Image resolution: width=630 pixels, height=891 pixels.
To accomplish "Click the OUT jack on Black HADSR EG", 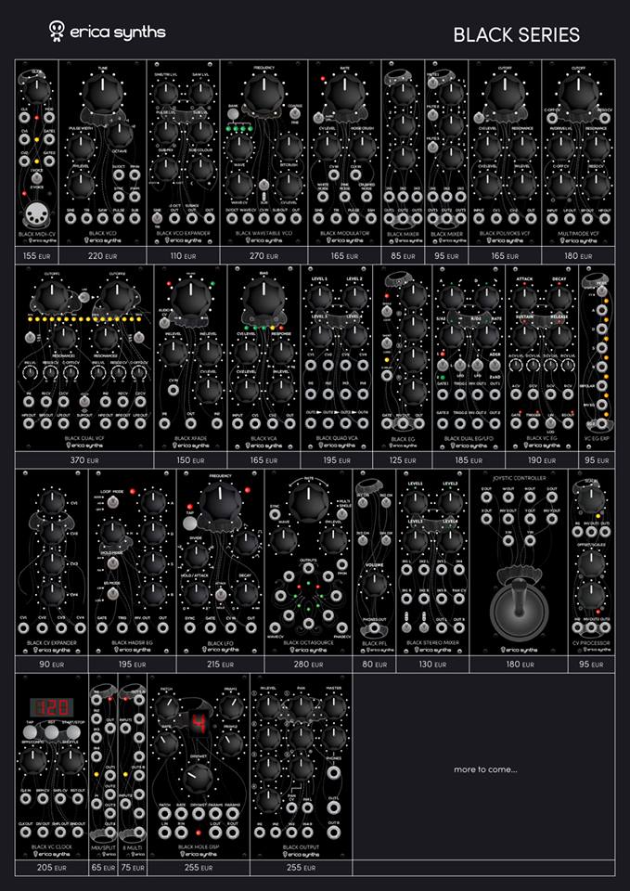I will click(x=163, y=628).
